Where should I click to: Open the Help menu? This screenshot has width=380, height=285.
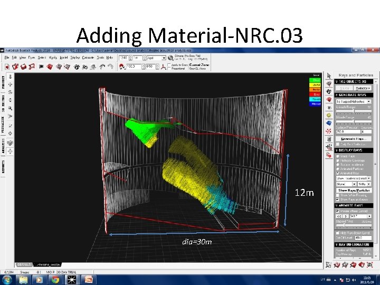tap(110, 58)
